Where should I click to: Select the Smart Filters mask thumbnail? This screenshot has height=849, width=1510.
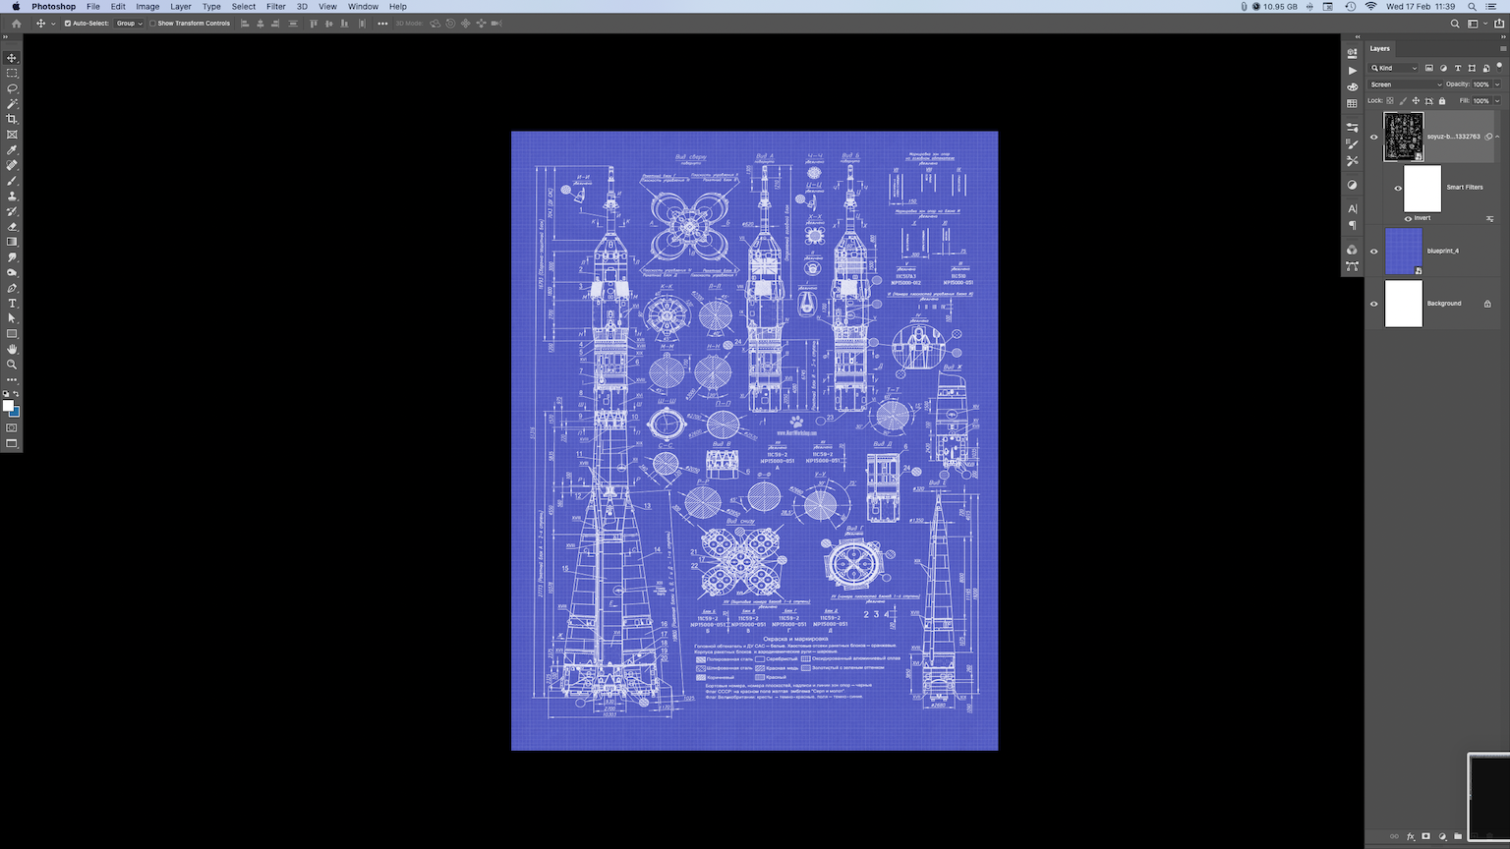(1423, 188)
